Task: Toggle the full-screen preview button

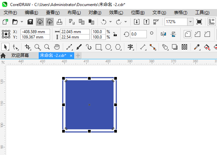Action: 199,22
